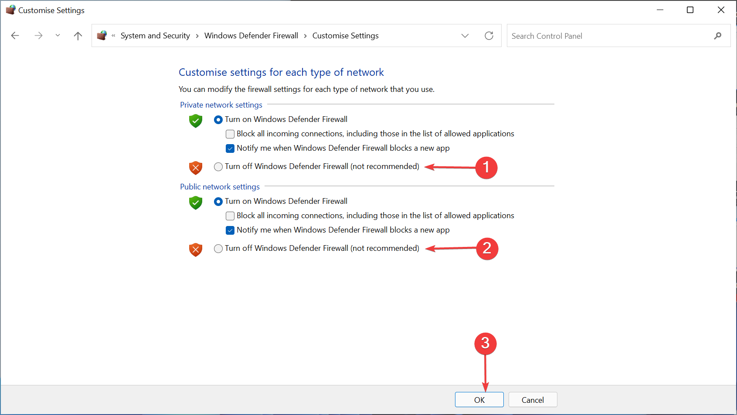The width and height of the screenshot is (737, 415).
Task: Expand chevron after System and Security
Action: (x=197, y=36)
